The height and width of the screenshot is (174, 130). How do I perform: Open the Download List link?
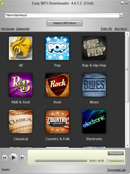(x=116, y=170)
